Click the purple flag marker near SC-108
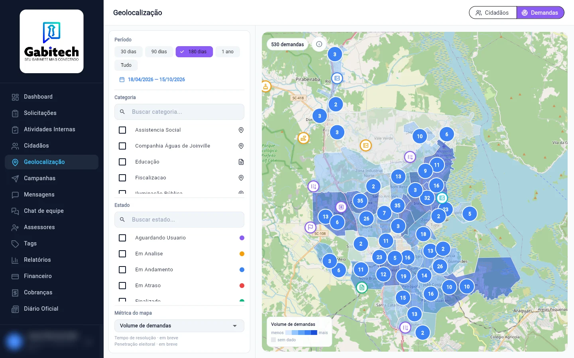This screenshot has height=358, width=574. (310, 228)
